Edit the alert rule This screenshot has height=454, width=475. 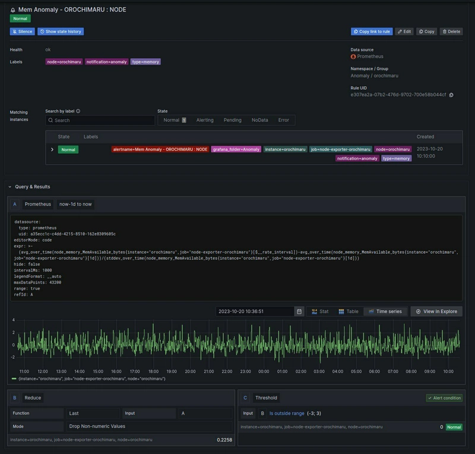tap(404, 31)
